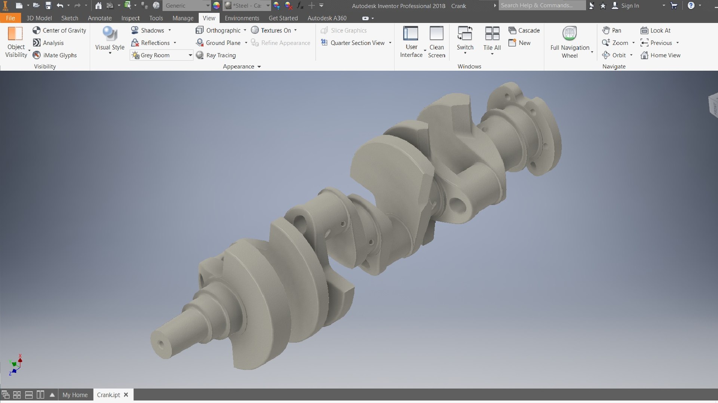Viewport: 718px width, 403px height.
Task: Toggle Analysis visibility
Action: click(x=48, y=43)
